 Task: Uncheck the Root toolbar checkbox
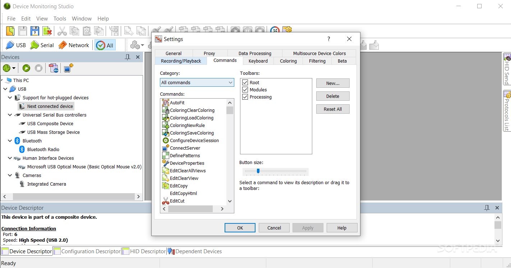click(245, 82)
